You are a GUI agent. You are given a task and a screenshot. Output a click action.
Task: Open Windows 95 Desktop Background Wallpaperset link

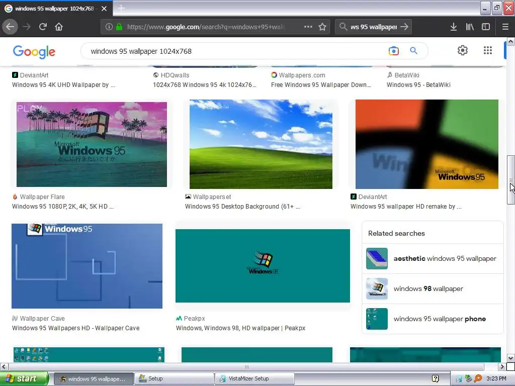coord(242,207)
